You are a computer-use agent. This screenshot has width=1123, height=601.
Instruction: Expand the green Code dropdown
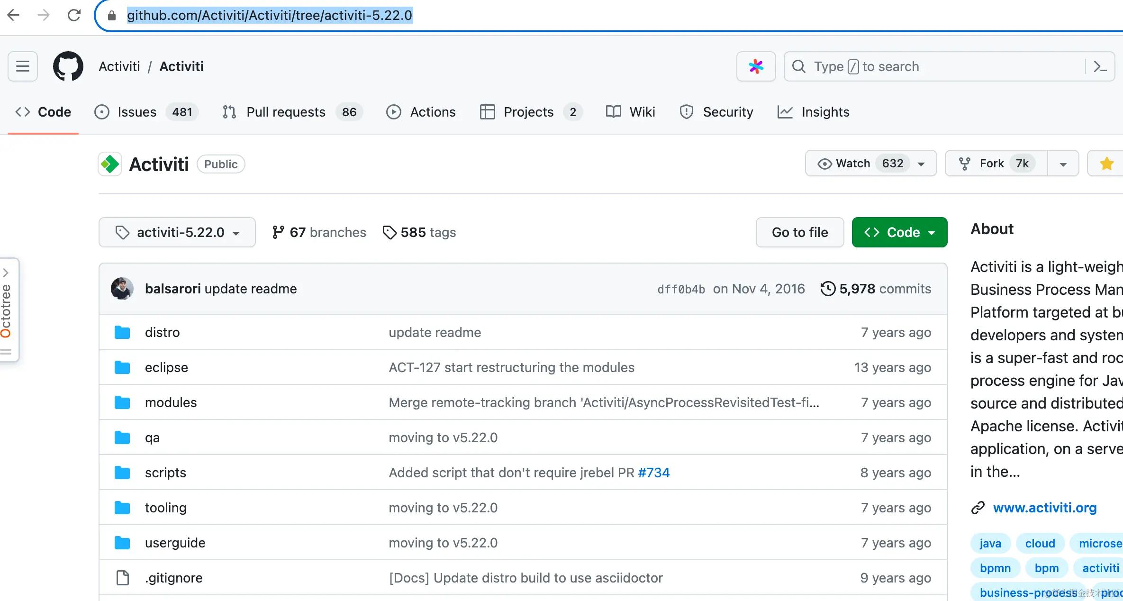pyautogui.click(x=899, y=232)
